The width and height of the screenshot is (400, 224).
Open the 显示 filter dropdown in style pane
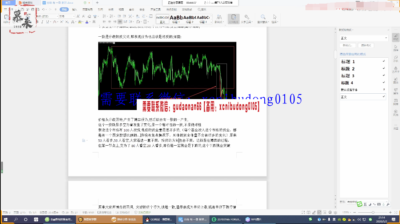tap(367, 202)
